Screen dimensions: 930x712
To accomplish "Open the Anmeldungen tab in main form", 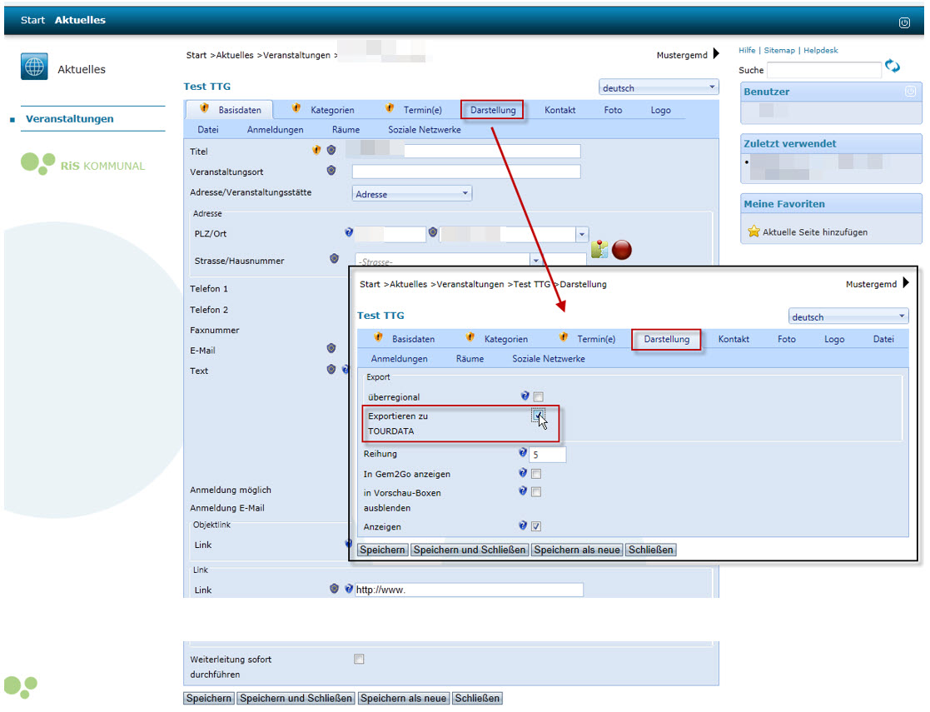I will (x=276, y=129).
